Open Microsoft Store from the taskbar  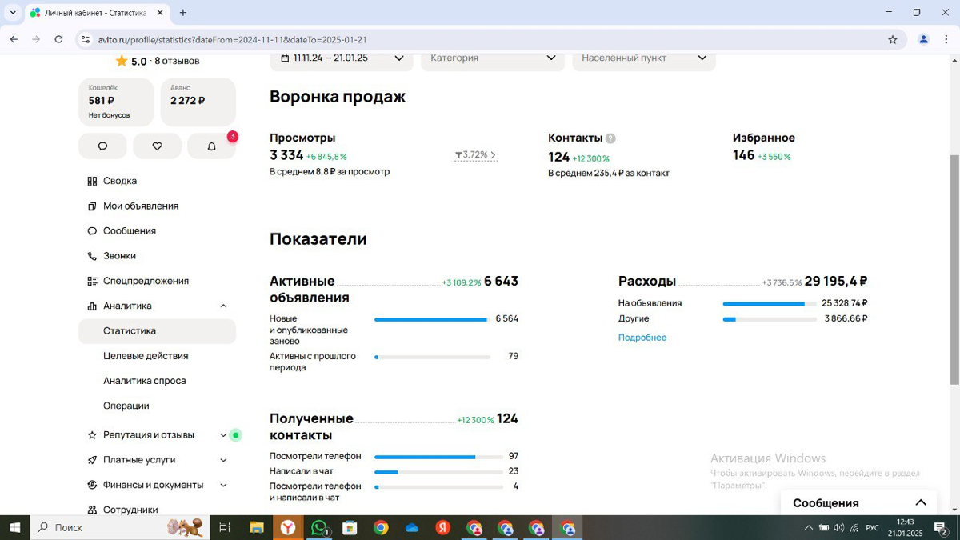coord(350,528)
